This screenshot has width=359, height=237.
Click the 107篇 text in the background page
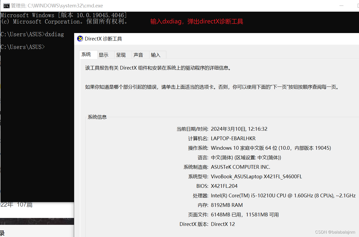(25, 204)
